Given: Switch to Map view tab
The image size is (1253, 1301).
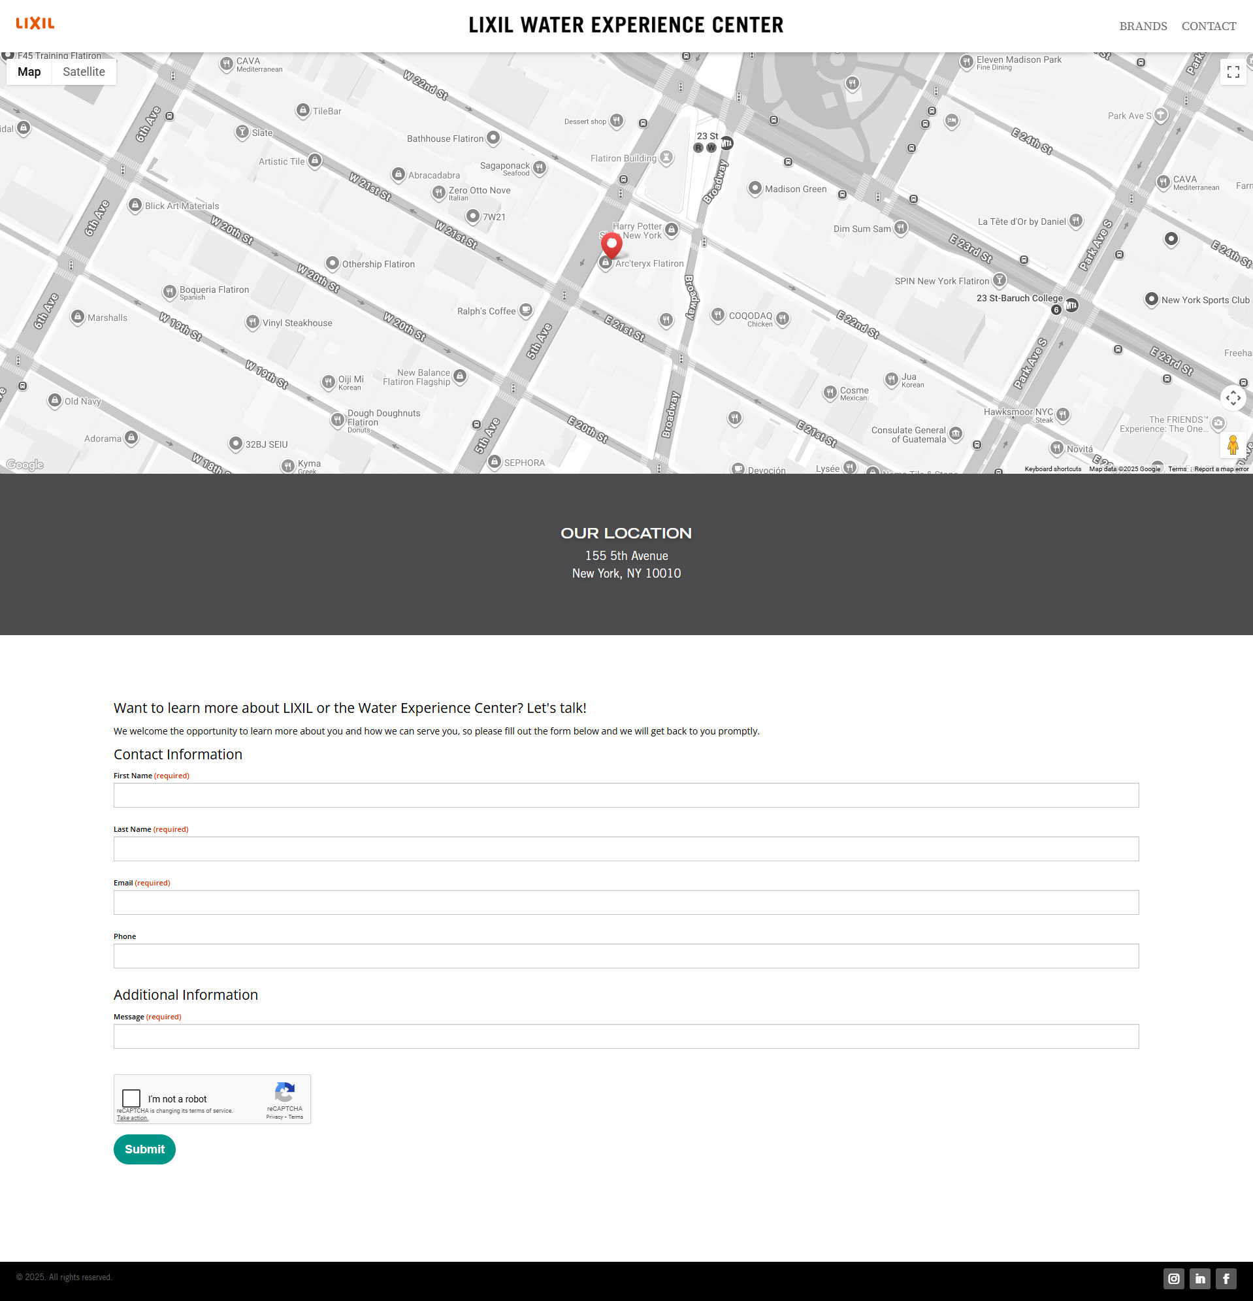Looking at the screenshot, I should coord(29,72).
